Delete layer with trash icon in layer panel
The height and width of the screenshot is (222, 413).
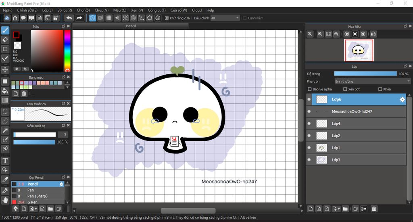(x=374, y=209)
